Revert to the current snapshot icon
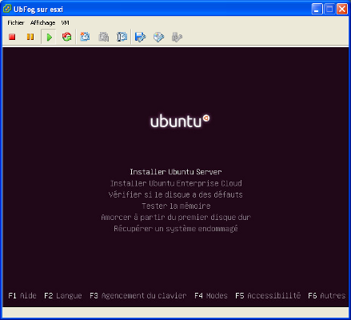This screenshot has height=320, width=351. tap(103, 37)
